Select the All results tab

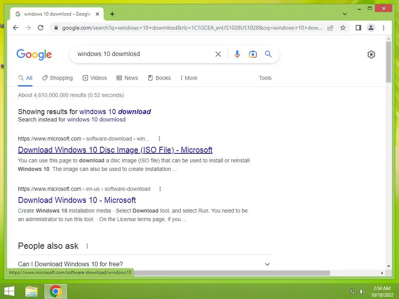click(25, 78)
